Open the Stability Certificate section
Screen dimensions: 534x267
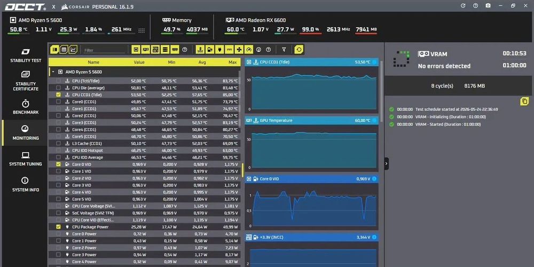coord(26,81)
